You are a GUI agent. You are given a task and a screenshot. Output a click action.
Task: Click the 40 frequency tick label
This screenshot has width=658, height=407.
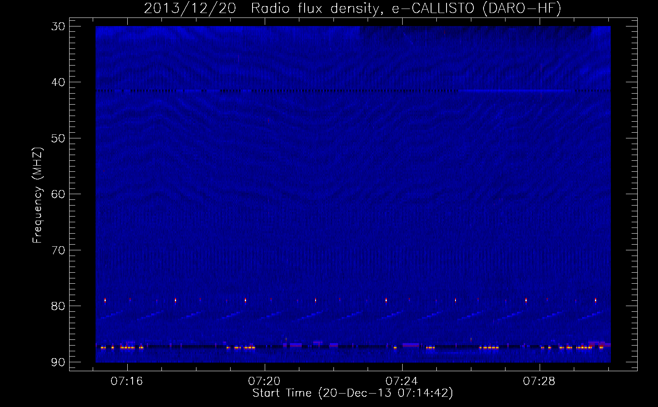click(x=59, y=82)
